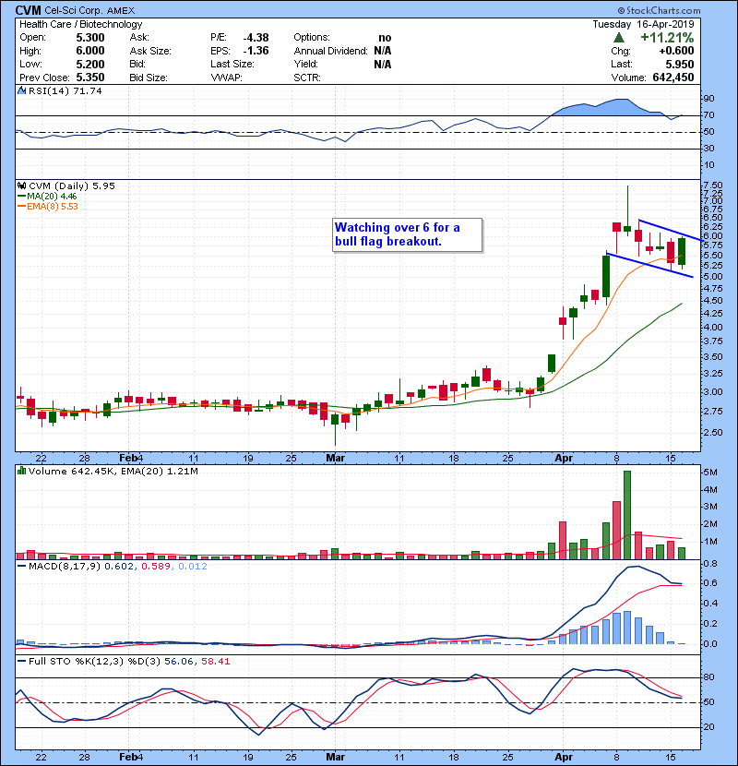Click the CVM (Daily) 5.95 chart label
The width and height of the screenshot is (738, 766).
tap(72, 186)
